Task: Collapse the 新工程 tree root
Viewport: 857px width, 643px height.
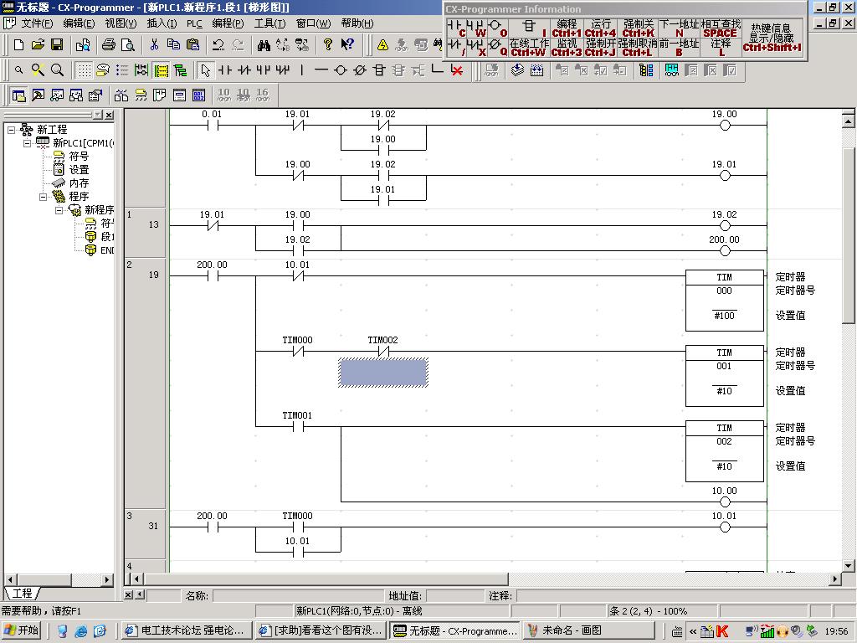Action: (x=11, y=130)
